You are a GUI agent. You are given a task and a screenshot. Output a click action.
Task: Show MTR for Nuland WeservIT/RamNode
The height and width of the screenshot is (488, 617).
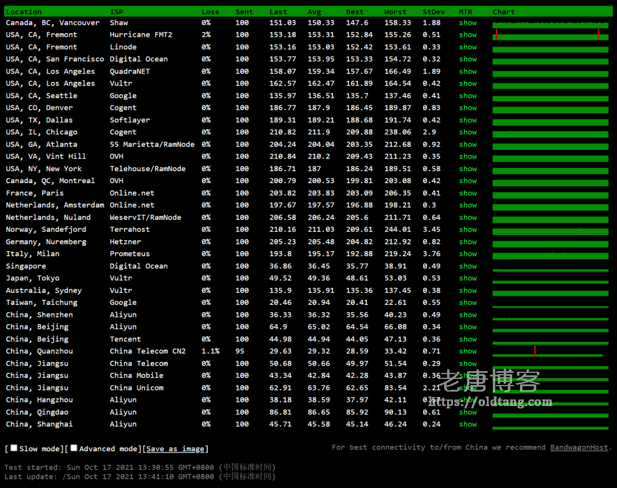click(468, 217)
